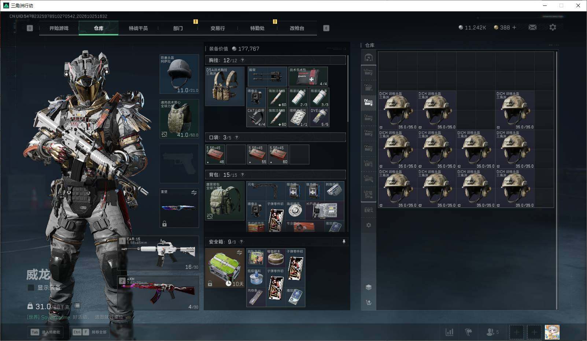This screenshot has width=587, height=341.
Task: Click the swap icon on safe box
Action: point(239,252)
